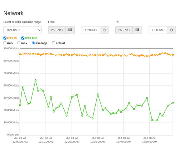Open the From date calendar picker icon
This screenshot has height=144, width=179.
coord(70,30)
